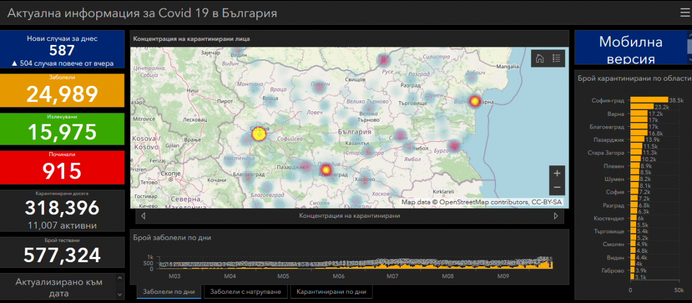Open the Мобилна версия link

630,50
